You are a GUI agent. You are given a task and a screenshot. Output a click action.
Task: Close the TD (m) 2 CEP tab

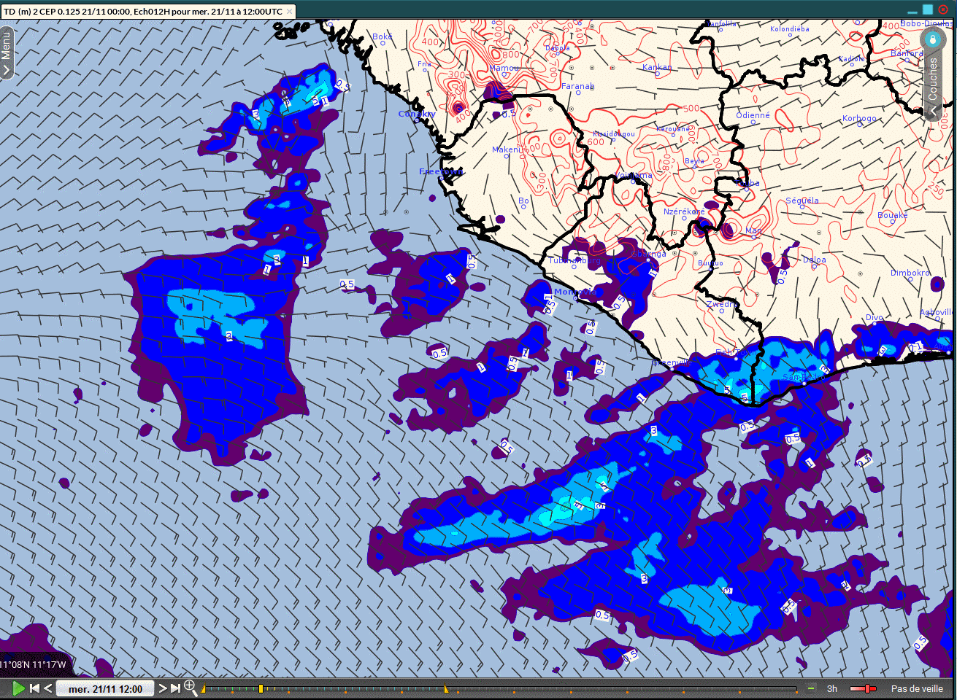289,12
